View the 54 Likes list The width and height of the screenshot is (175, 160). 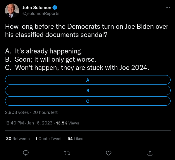click(x=75, y=139)
